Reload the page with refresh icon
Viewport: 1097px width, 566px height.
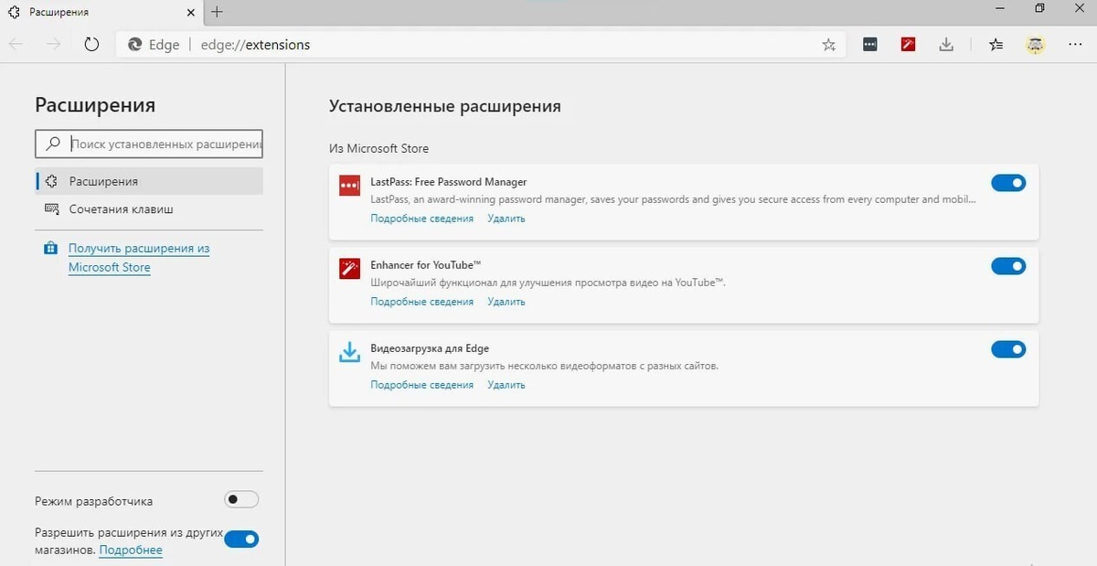[91, 44]
